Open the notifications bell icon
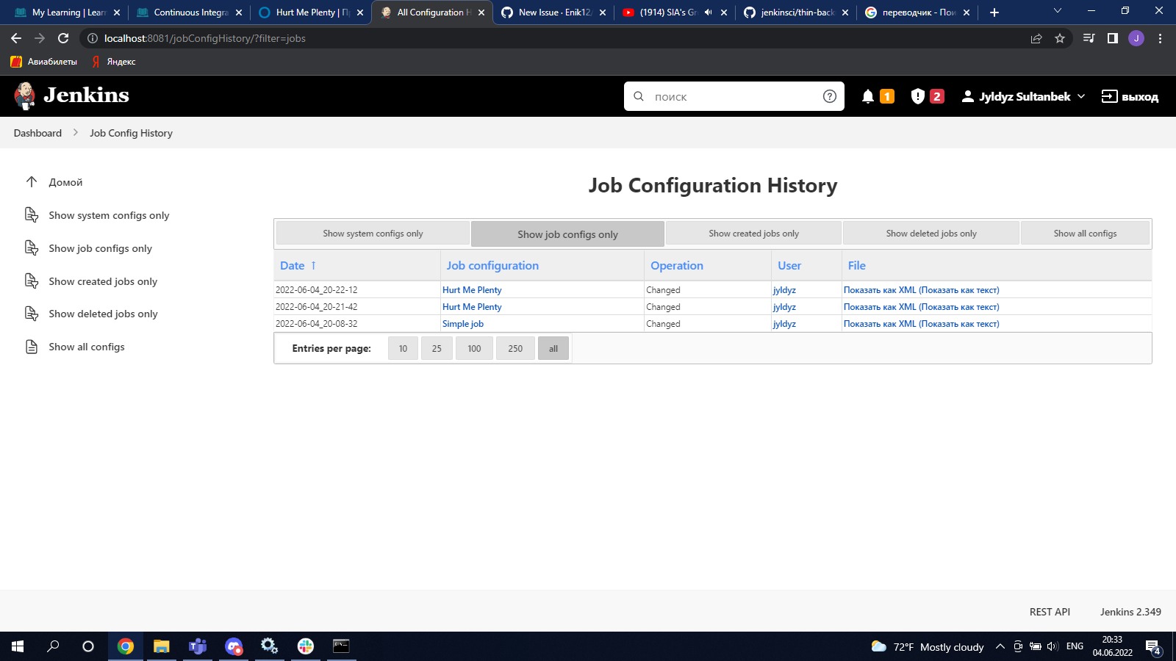Viewport: 1176px width, 661px height. (x=868, y=96)
